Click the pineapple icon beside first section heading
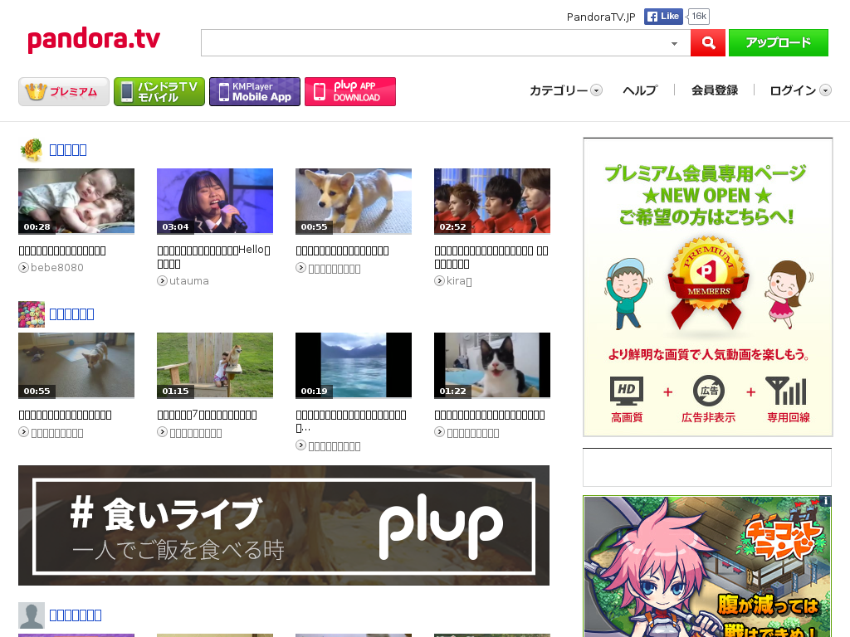This screenshot has height=637, width=850. tap(31, 150)
